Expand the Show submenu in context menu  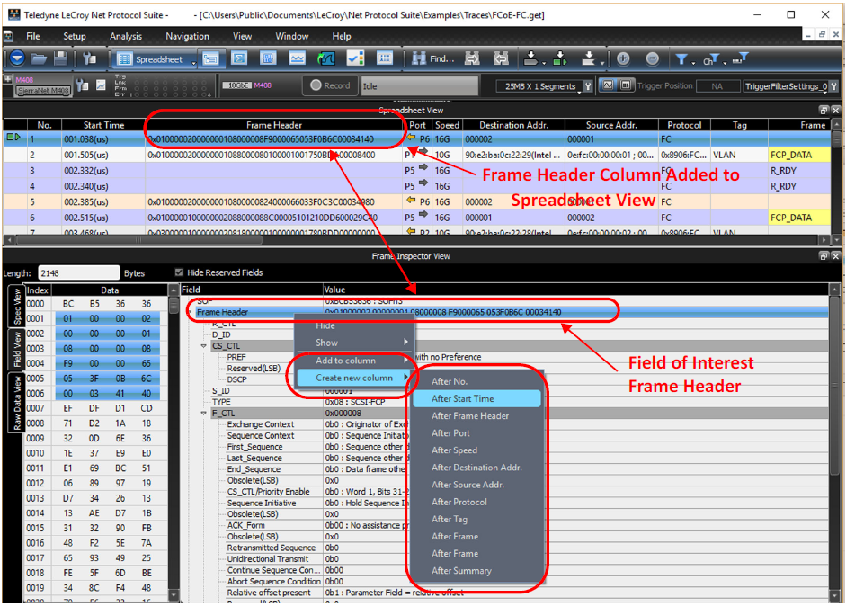354,343
